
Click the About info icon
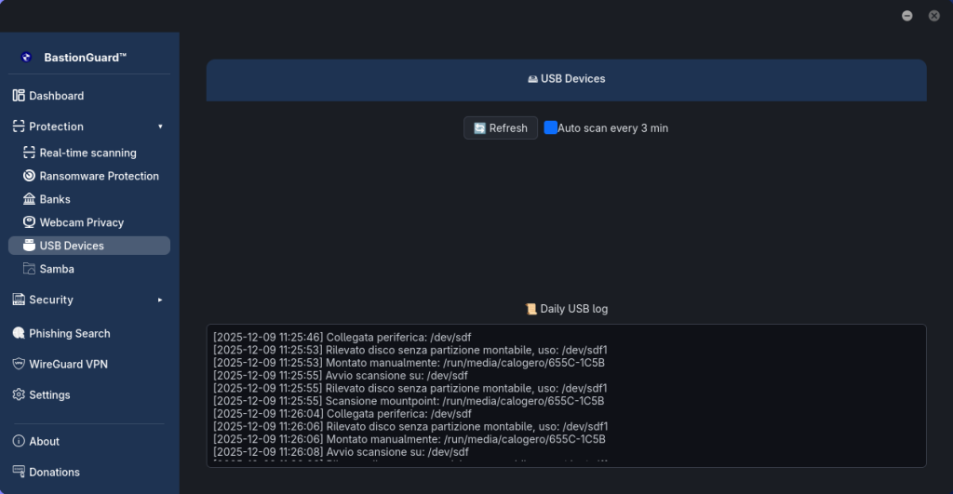pos(19,441)
